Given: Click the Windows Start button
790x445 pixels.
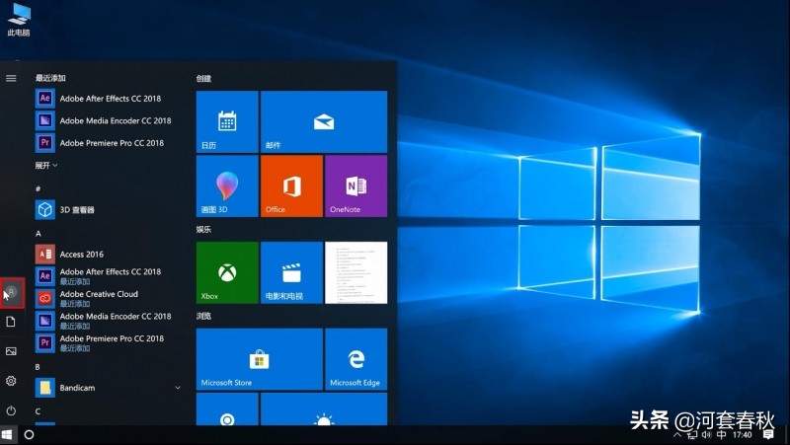Looking at the screenshot, I should (x=8, y=434).
